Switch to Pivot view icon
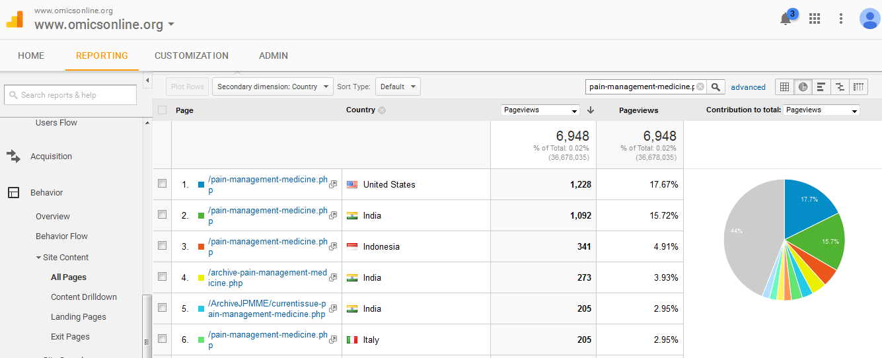882x358 pixels. (858, 87)
